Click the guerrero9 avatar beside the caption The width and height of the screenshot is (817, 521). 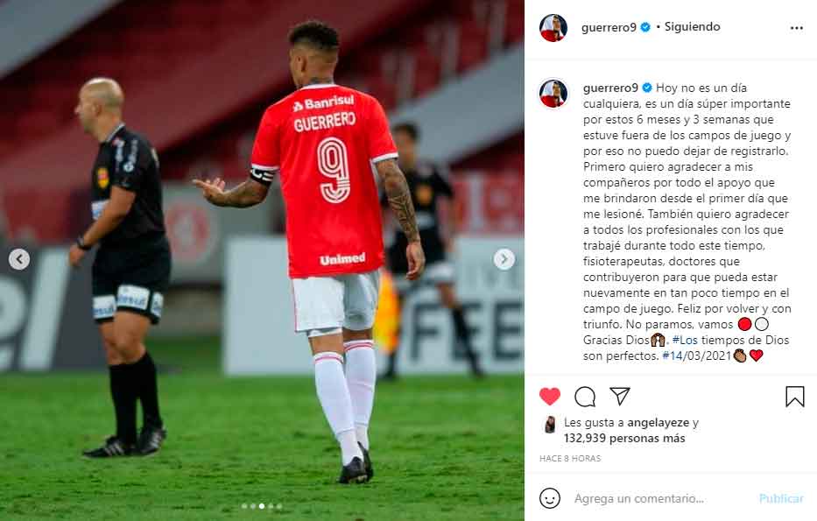(x=553, y=94)
